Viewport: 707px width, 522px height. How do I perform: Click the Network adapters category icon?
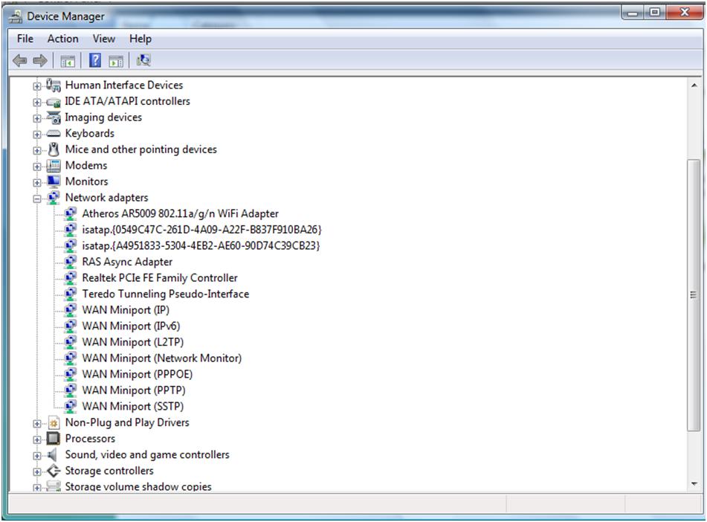(x=54, y=198)
